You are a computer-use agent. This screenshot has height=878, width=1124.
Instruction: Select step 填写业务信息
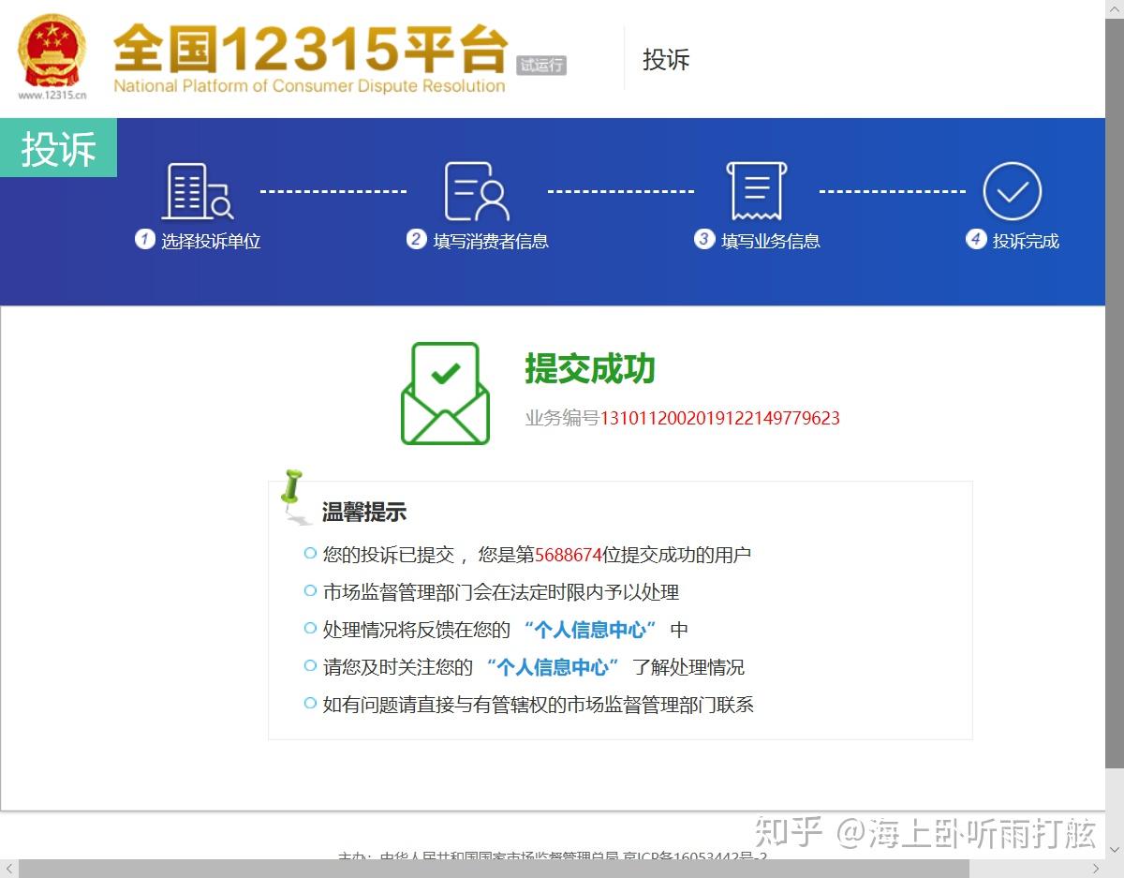click(x=771, y=241)
